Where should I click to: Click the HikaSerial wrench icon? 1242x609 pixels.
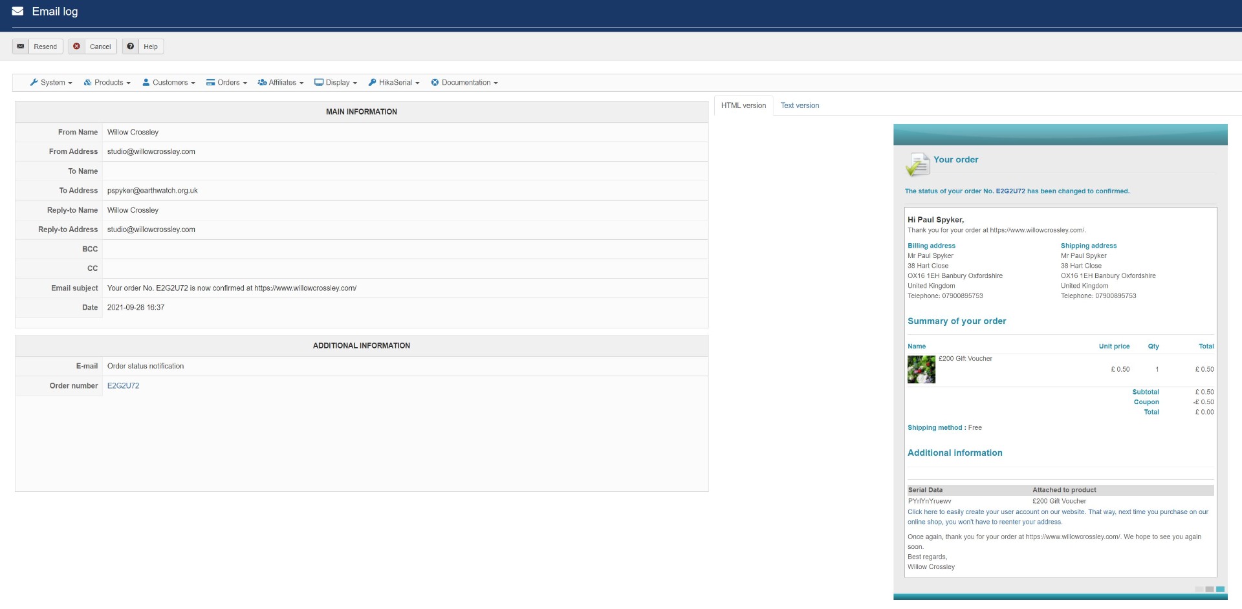[372, 82]
